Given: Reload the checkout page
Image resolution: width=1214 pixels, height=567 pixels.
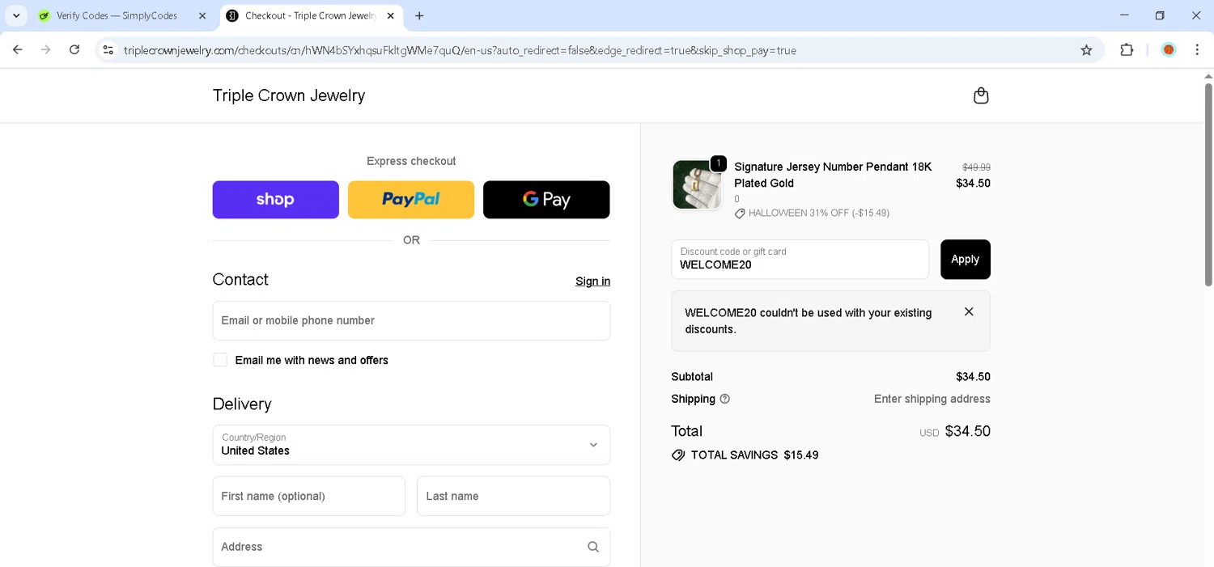Looking at the screenshot, I should pos(74,50).
